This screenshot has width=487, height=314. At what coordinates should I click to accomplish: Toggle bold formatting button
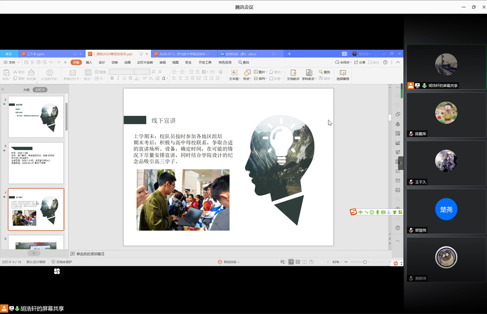coord(112,78)
